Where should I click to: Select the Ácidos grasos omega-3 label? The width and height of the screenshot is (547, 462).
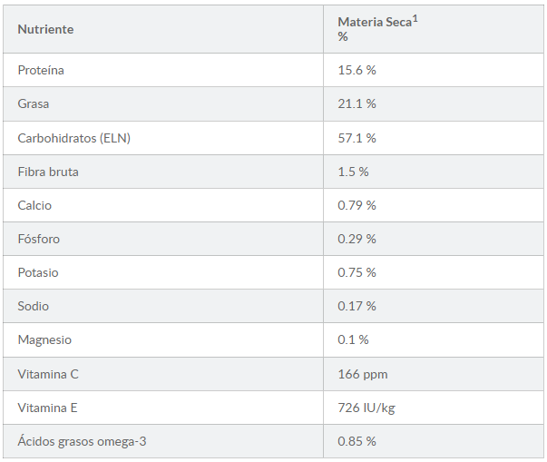[x=82, y=441]
